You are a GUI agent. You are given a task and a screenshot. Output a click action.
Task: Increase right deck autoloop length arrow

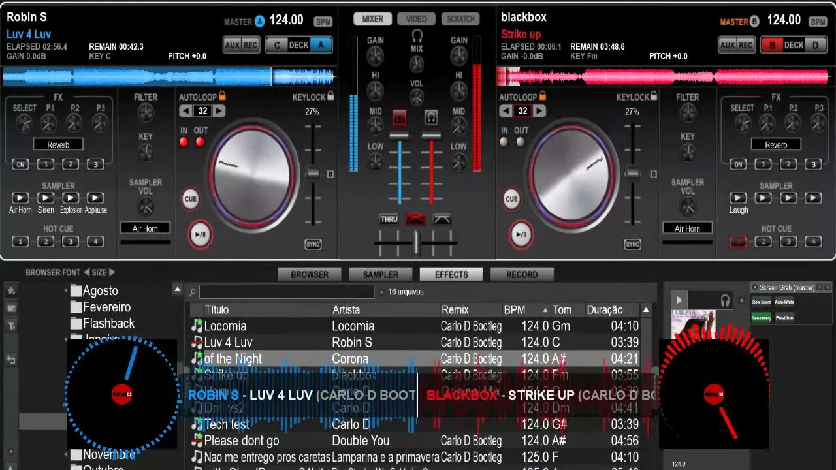click(539, 111)
